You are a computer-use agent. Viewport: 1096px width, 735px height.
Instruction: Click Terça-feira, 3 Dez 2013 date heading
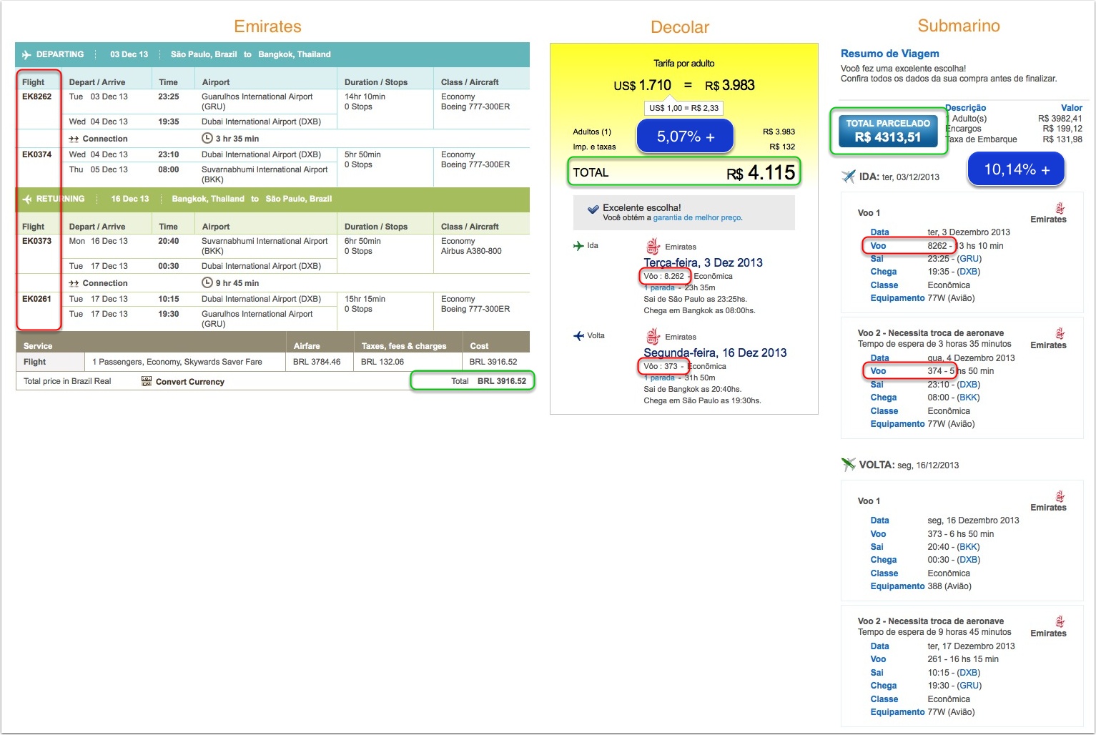(703, 262)
